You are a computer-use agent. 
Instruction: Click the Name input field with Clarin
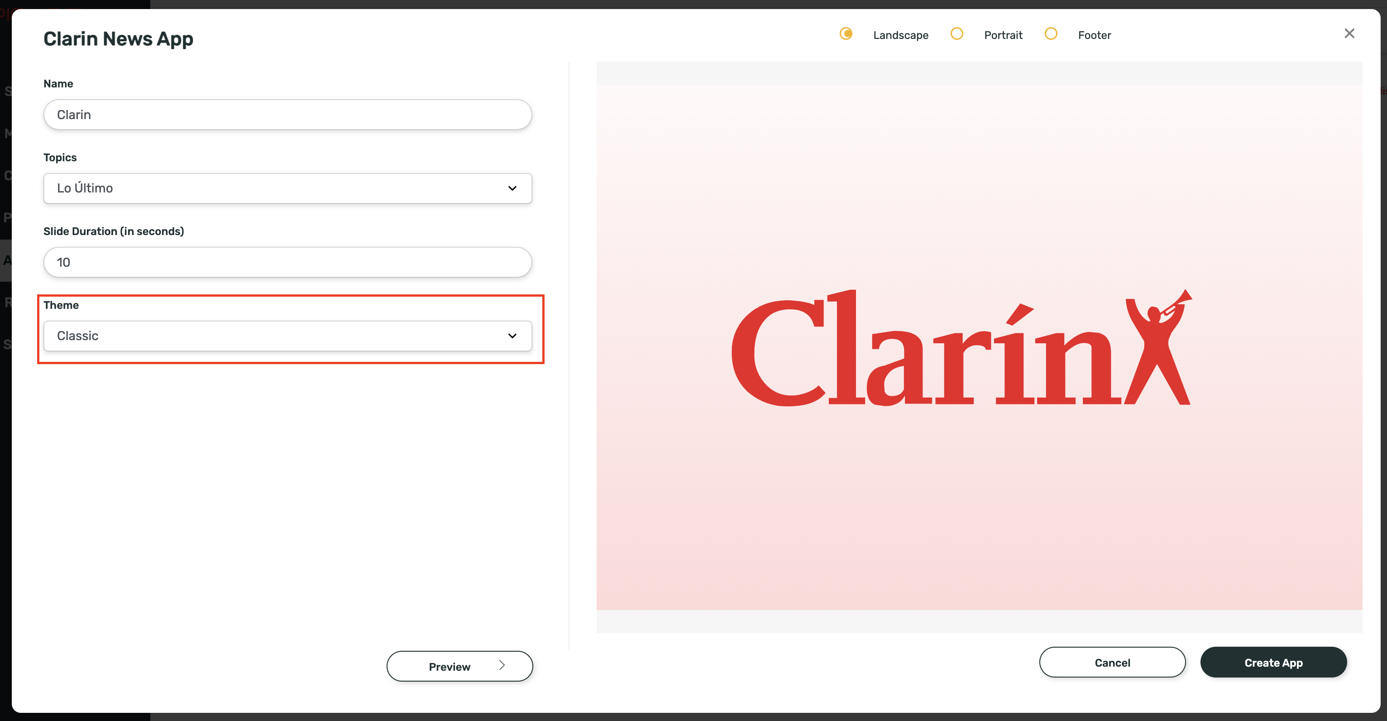(x=287, y=114)
